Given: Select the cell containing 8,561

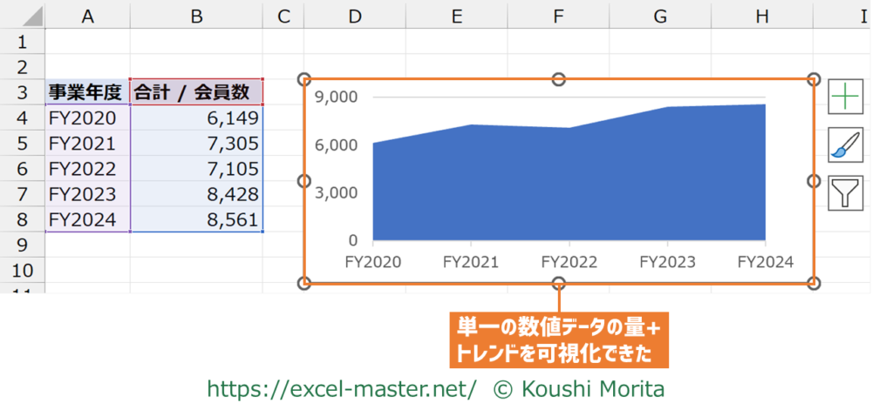Looking at the screenshot, I should point(196,218).
